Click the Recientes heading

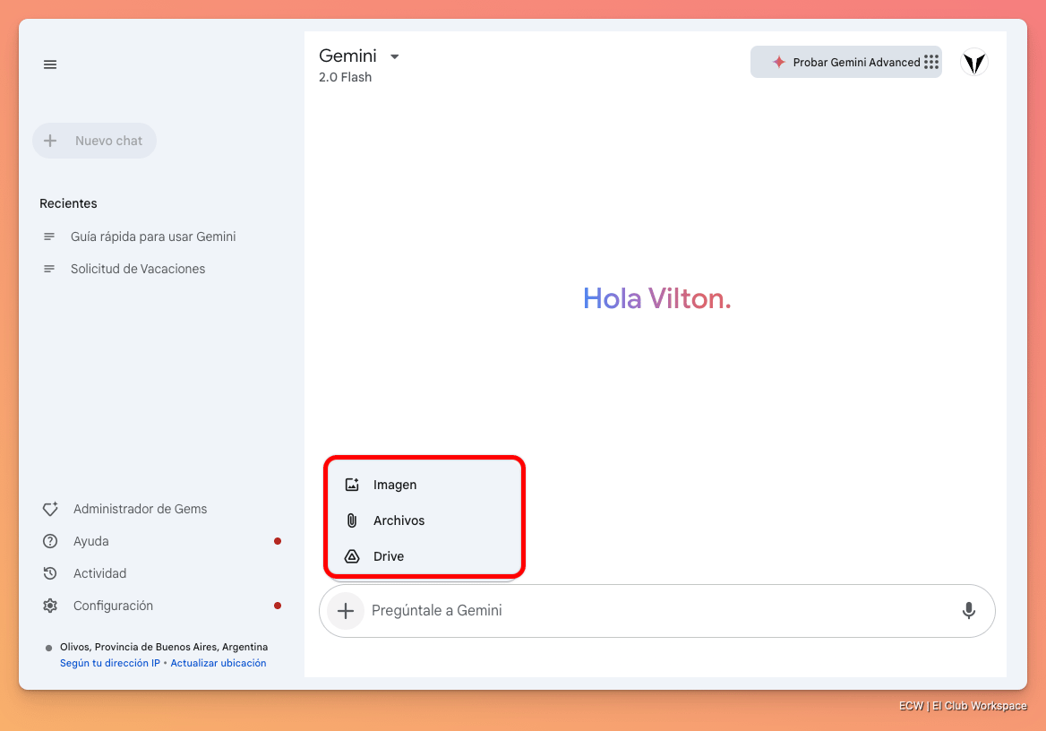click(68, 203)
